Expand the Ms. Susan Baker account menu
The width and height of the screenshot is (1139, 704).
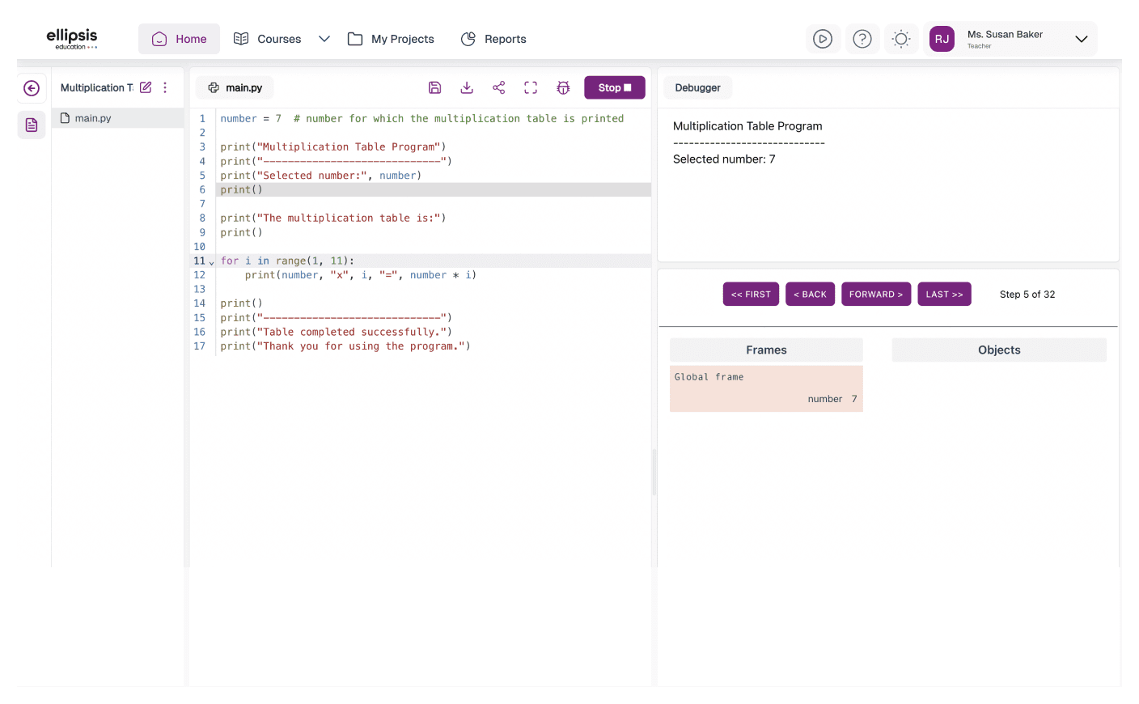[1081, 39]
